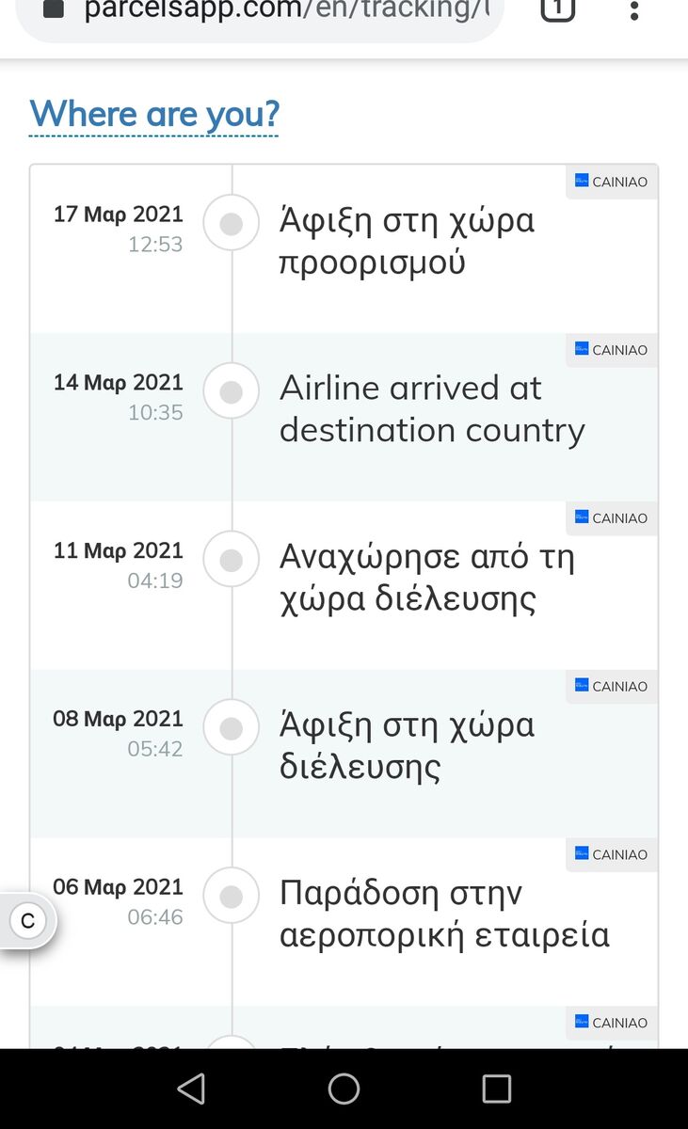Select the 11 Mar 2021 timeline marker
Viewport: 688px width, 1129px height.
click(232, 560)
